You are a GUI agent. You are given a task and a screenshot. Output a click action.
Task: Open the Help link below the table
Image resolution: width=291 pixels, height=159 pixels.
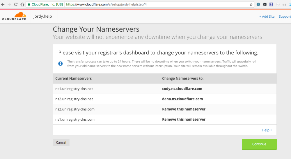267,130
